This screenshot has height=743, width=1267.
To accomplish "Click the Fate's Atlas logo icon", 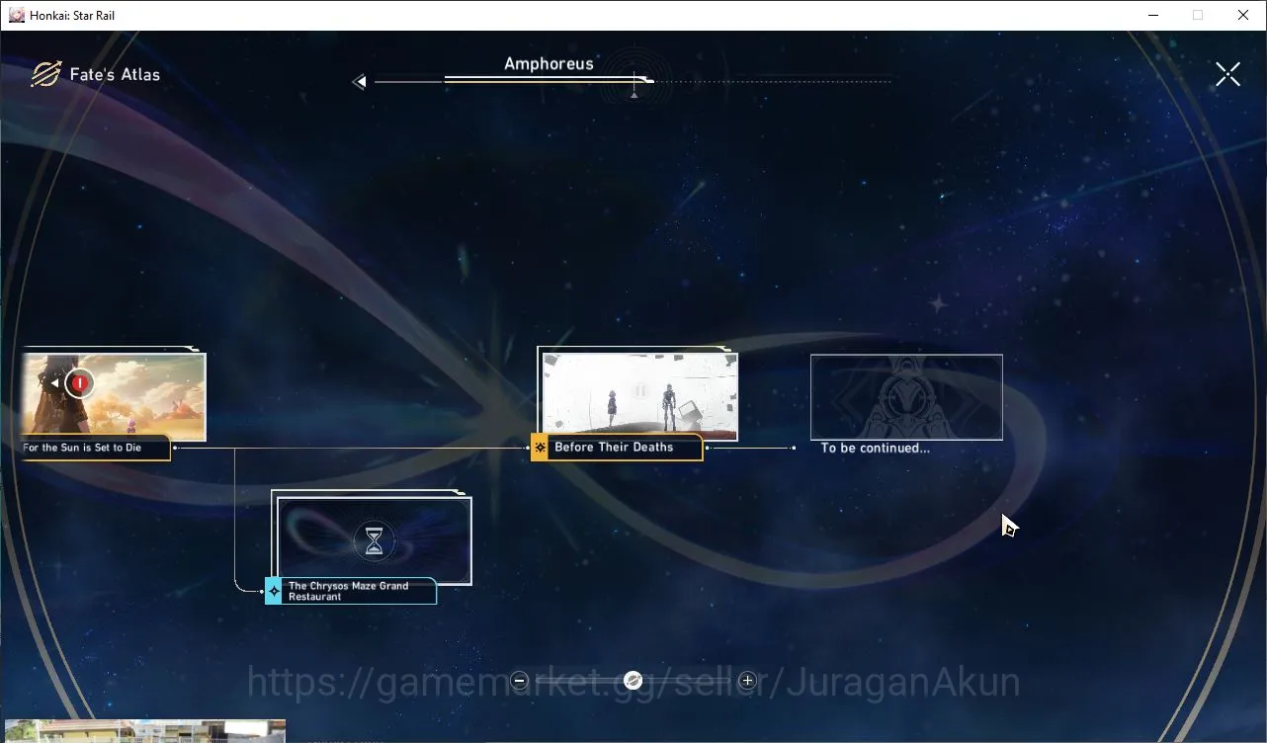I will (45, 74).
